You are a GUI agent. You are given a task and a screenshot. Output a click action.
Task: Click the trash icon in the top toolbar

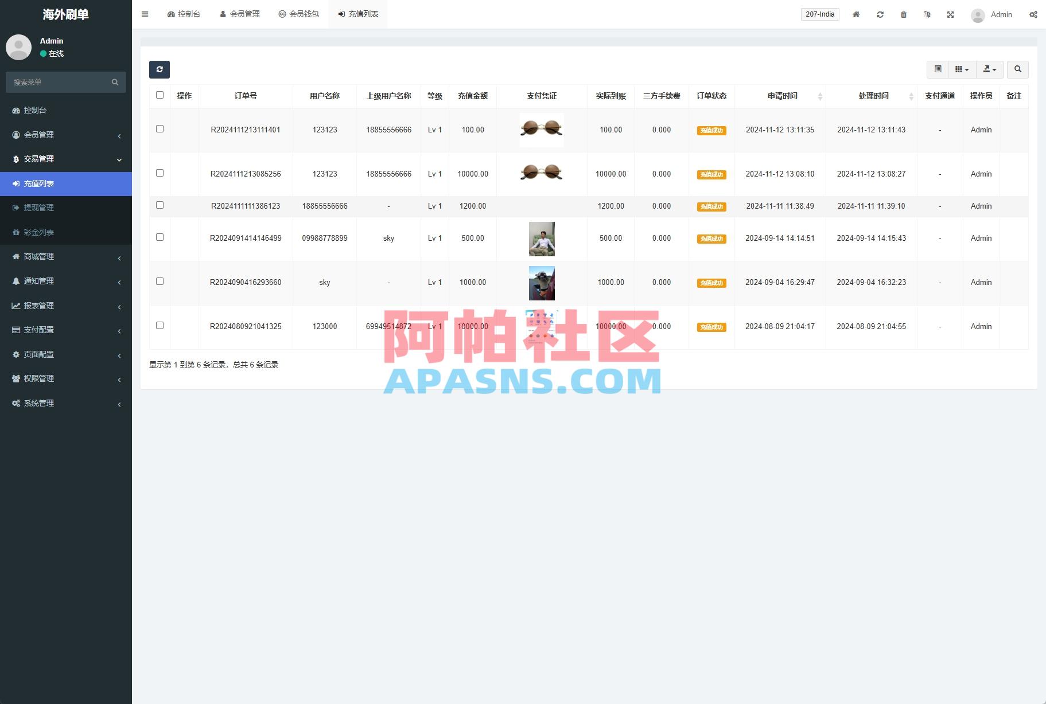tap(904, 14)
